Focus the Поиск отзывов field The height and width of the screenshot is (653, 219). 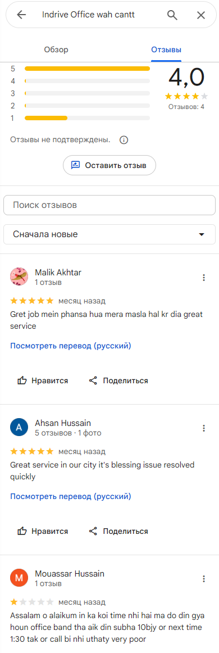[109, 205]
